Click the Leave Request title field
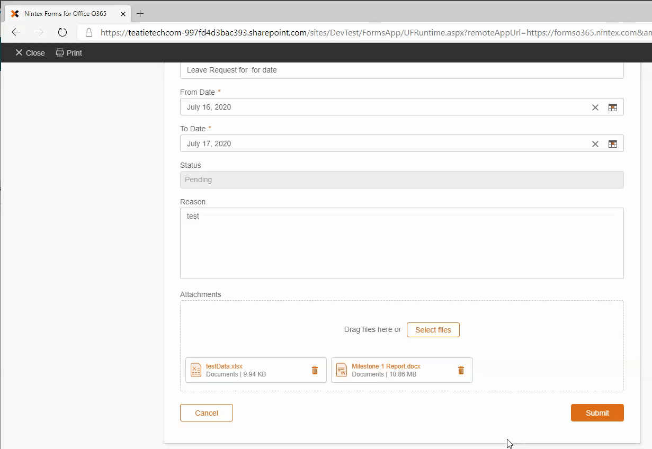 pyautogui.click(x=402, y=70)
